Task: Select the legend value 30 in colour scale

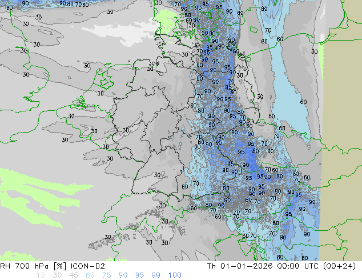Action: (x=57, y=275)
